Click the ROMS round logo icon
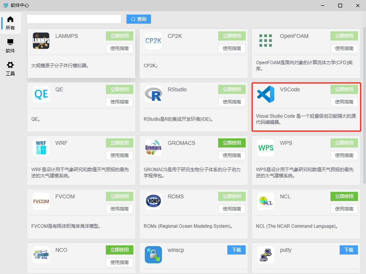 [153, 201]
